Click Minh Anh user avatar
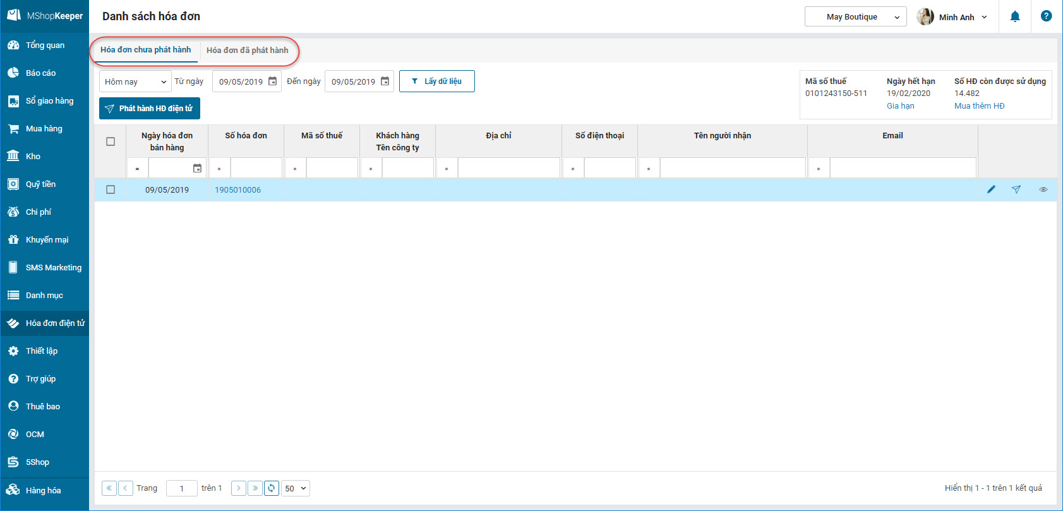Viewport: 1063px width, 511px height. 925,17
